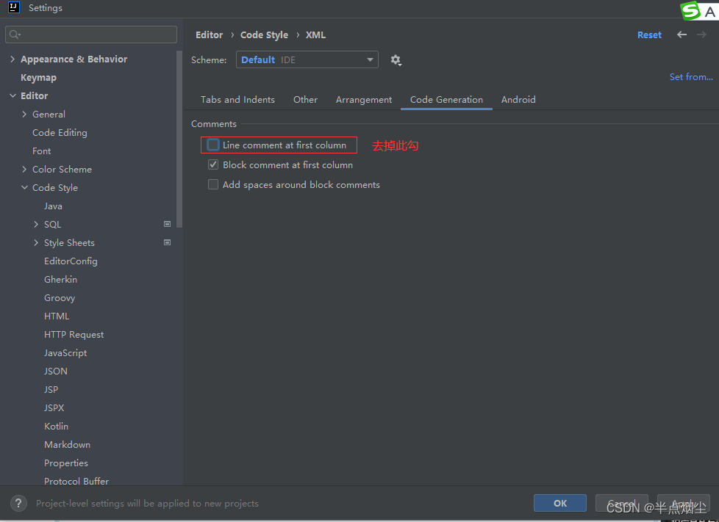The height and width of the screenshot is (522, 719).
Task: Select HTTP Request code style
Action: 74,334
